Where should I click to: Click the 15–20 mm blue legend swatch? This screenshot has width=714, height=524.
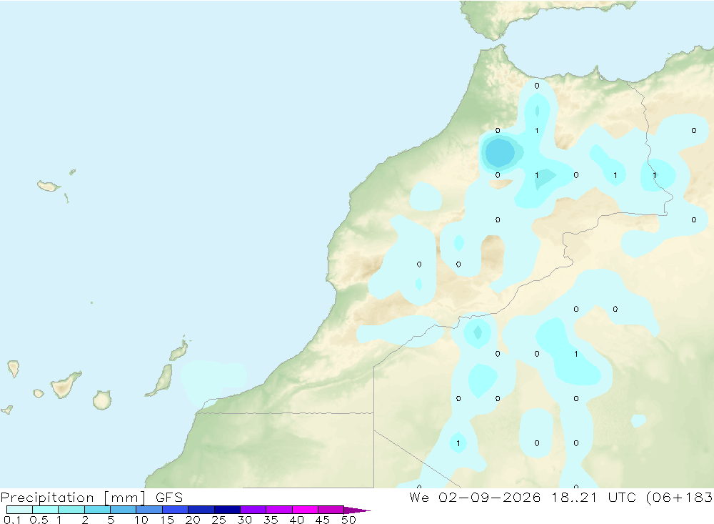tap(176, 510)
